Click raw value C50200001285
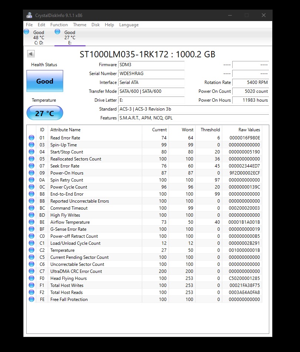 [244, 278]
